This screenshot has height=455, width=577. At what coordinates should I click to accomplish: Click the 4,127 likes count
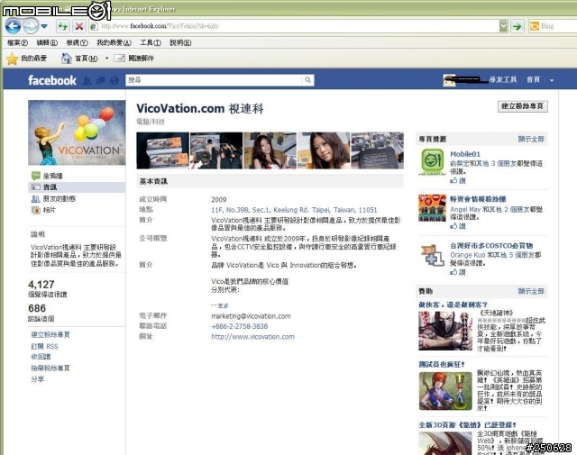click(x=41, y=285)
